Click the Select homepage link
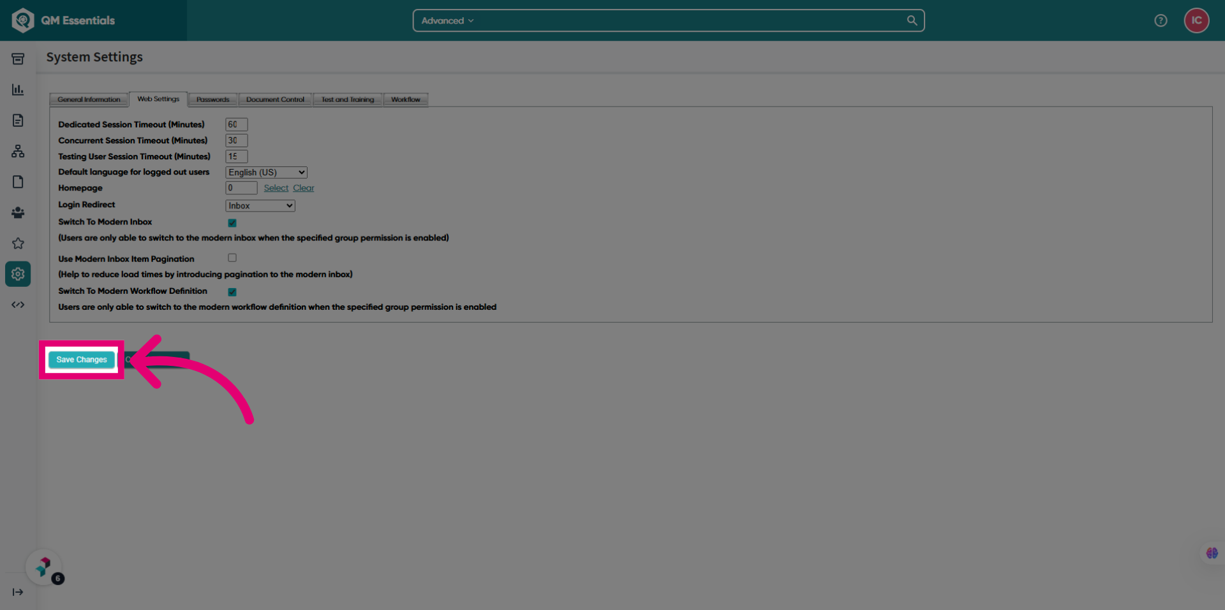This screenshot has width=1225, height=610. coord(276,188)
